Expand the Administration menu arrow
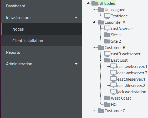 click(x=76, y=64)
